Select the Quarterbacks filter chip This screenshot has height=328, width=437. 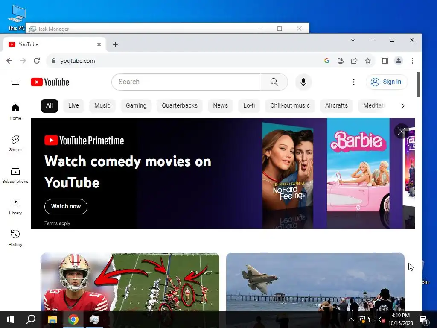tap(180, 106)
